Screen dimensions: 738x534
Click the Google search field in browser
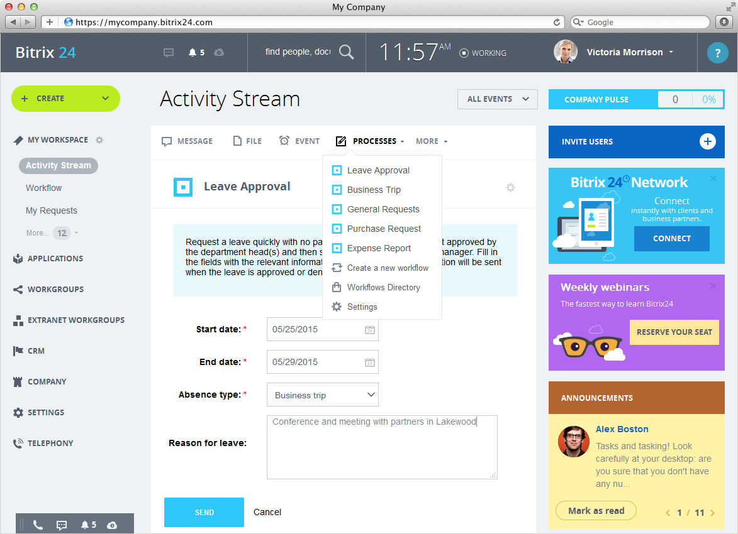coord(640,22)
